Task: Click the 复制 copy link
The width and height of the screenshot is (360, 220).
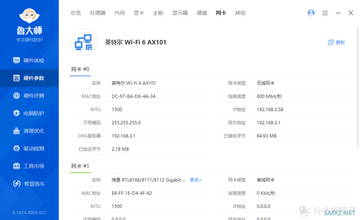Action: (340, 43)
